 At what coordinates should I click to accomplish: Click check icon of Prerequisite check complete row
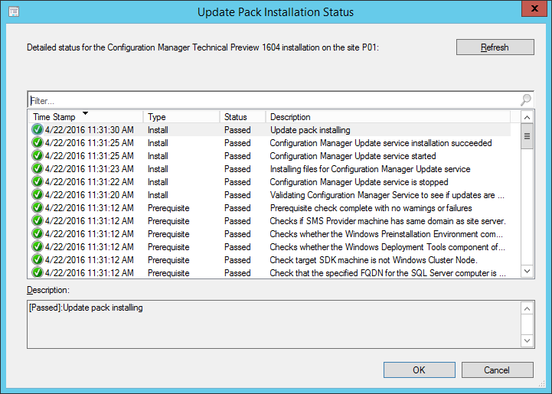coord(38,207)
